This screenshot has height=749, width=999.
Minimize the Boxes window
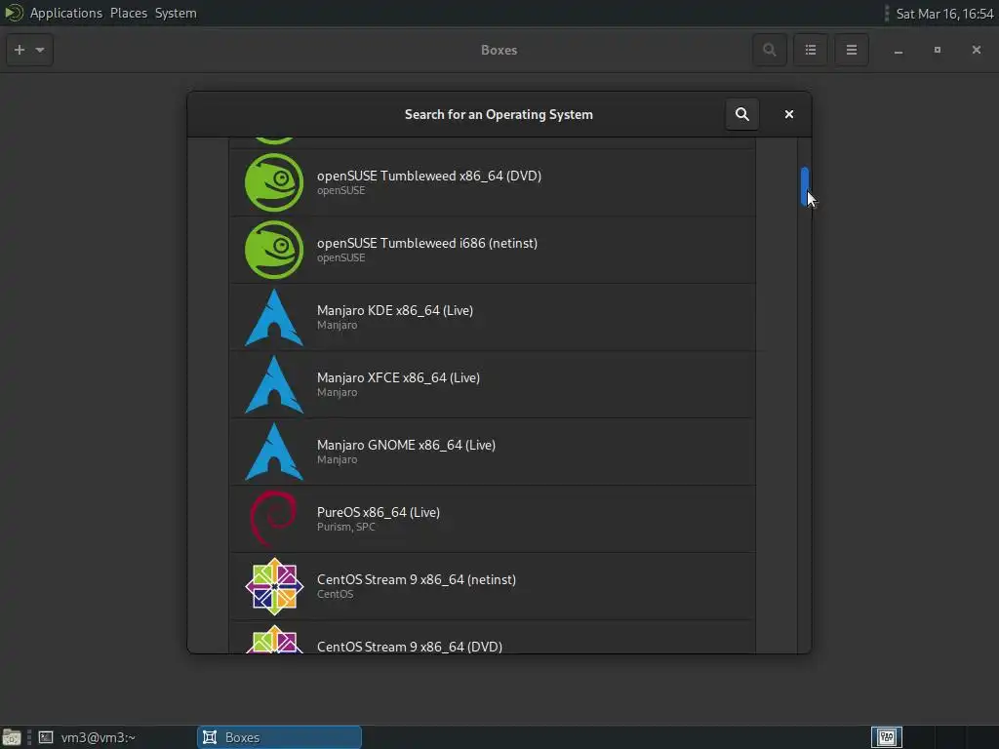[x=899, y=51]
